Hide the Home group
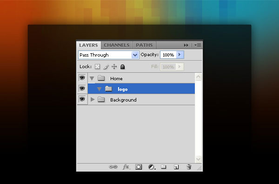279x184 pixels. coord(82,78)
